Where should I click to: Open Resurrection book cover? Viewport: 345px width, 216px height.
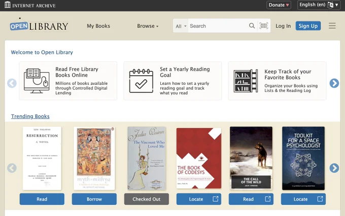(42, 158)
